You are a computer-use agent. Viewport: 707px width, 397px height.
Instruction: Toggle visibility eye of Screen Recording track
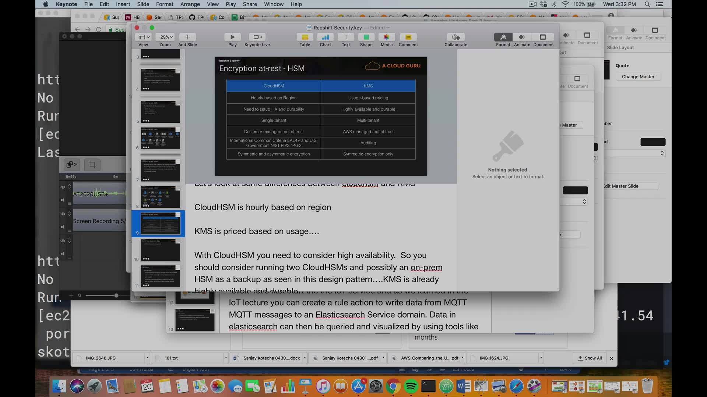point(63,214)
